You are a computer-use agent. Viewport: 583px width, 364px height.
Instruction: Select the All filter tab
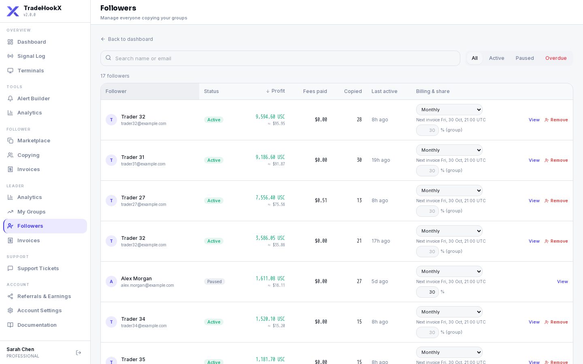pyautogui.click(x=474, y=58)
